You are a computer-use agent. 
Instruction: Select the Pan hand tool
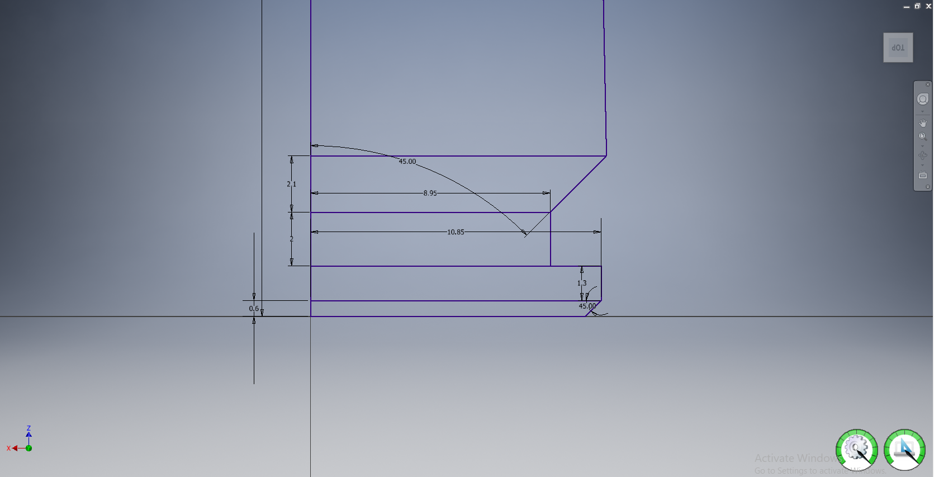click(922, 123)
